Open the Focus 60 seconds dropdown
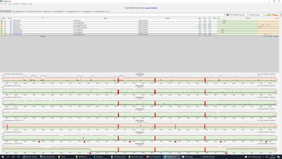The height and width of the screenshot is (159, 282). click(x=259, y=15)
